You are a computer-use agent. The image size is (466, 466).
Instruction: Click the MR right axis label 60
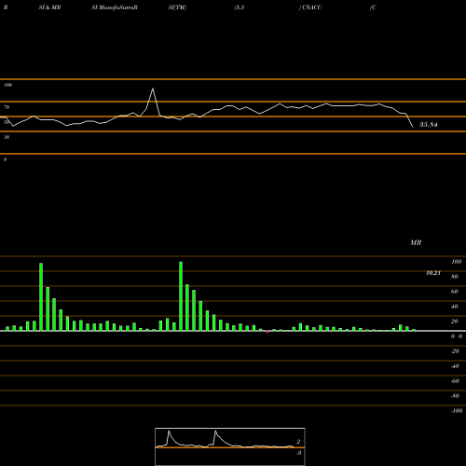pyautogui.click(x=455, y=292)
